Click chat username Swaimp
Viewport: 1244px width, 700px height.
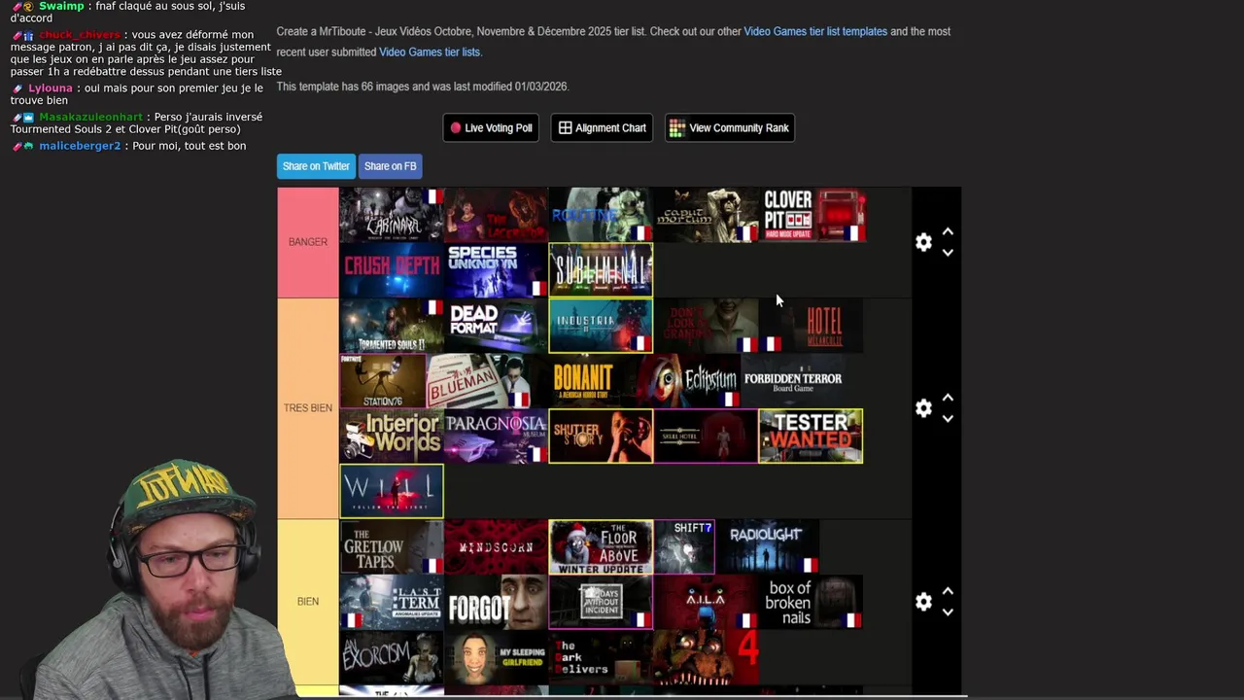click(61, 6)
